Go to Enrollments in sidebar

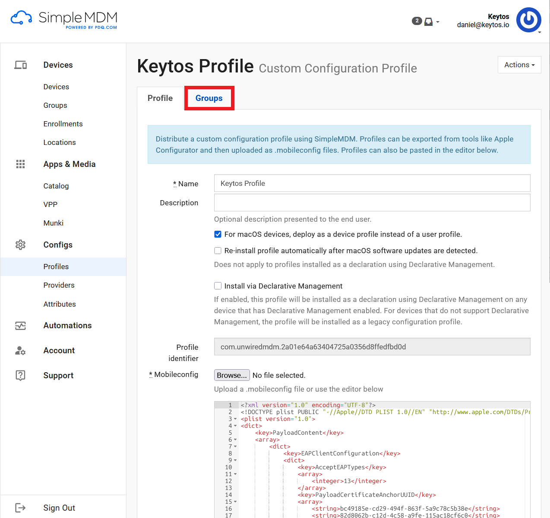point(63,124)
